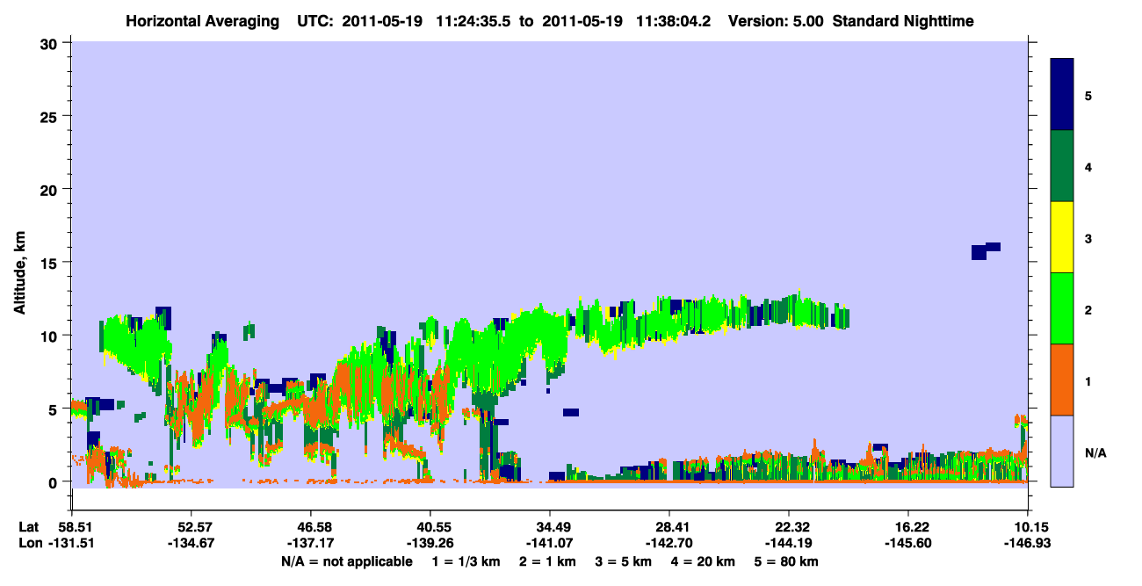Click the lavender N/A colorbar segment

tap(1063, 451)
